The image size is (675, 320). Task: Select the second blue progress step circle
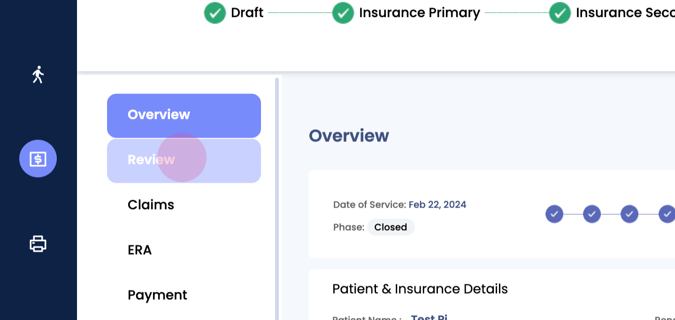point(592,214)
